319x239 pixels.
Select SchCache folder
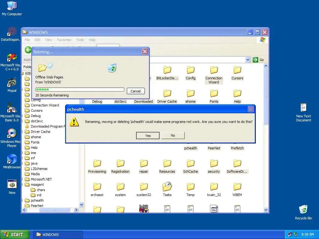190,167
